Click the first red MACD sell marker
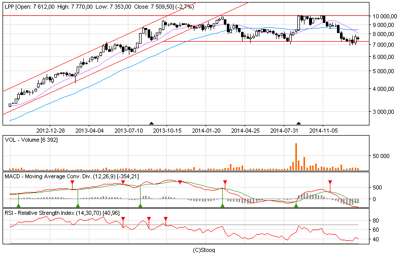The image size is (406, 254). (x=72, y=182)
